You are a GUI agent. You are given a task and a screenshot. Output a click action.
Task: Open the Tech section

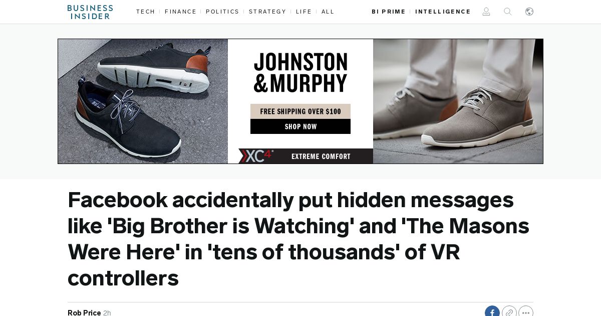pyautogui.click(x=146, y=12)
